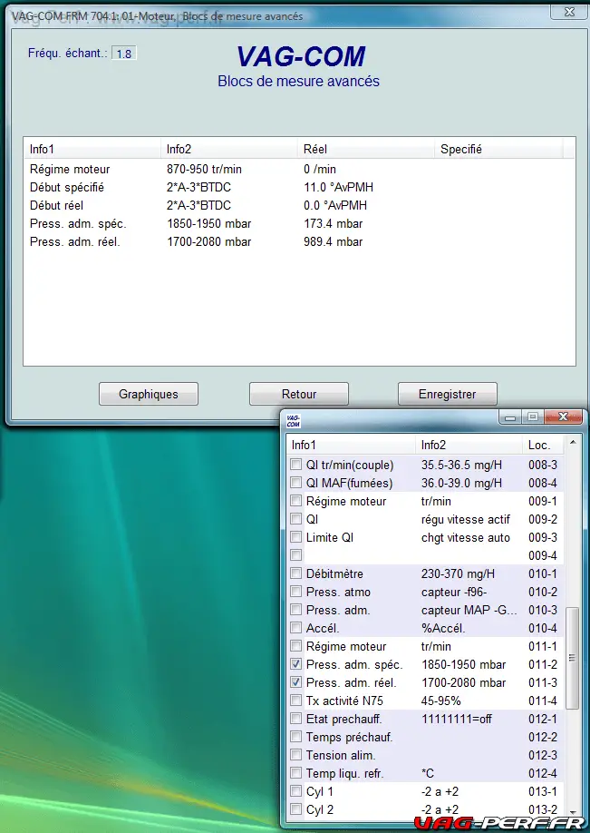This screenshot has height=833, width=590.
Task: Click the 989.4 mbar value
Action: coord(334,241)
